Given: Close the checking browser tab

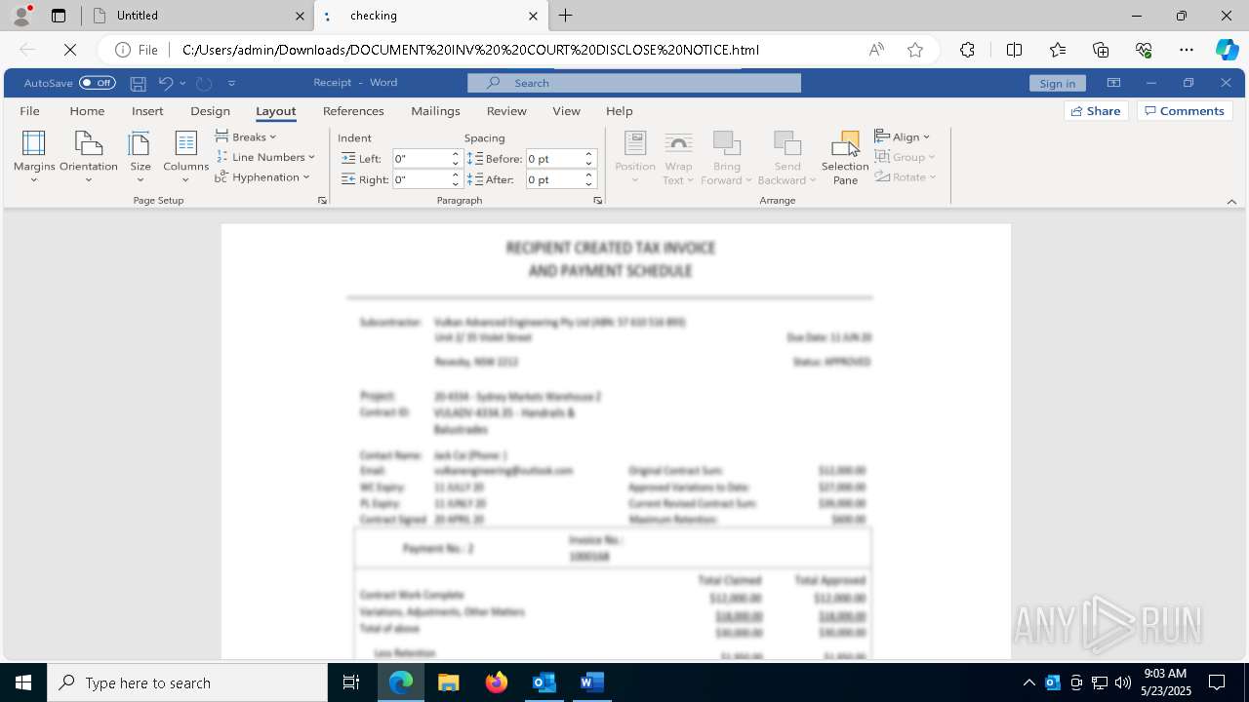Looking at the screenshot, I should (533, 16).
